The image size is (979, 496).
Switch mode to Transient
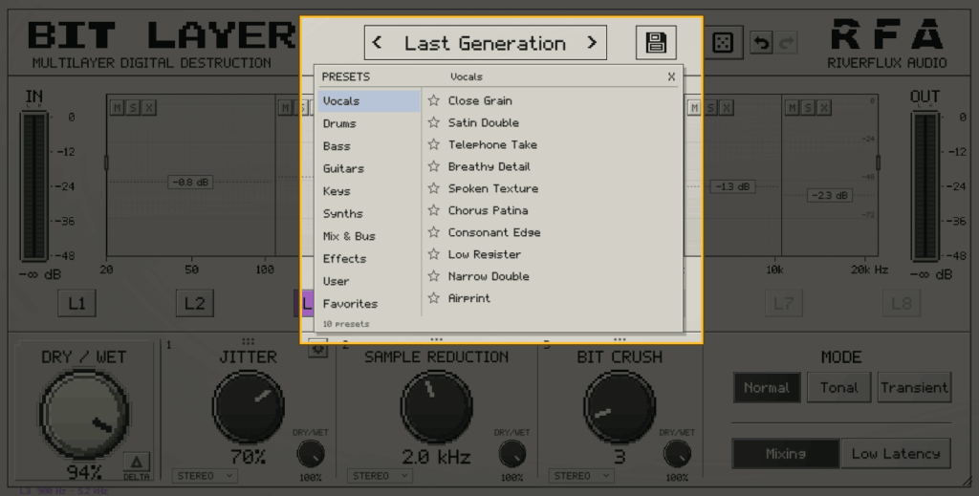tap(914, 387)
